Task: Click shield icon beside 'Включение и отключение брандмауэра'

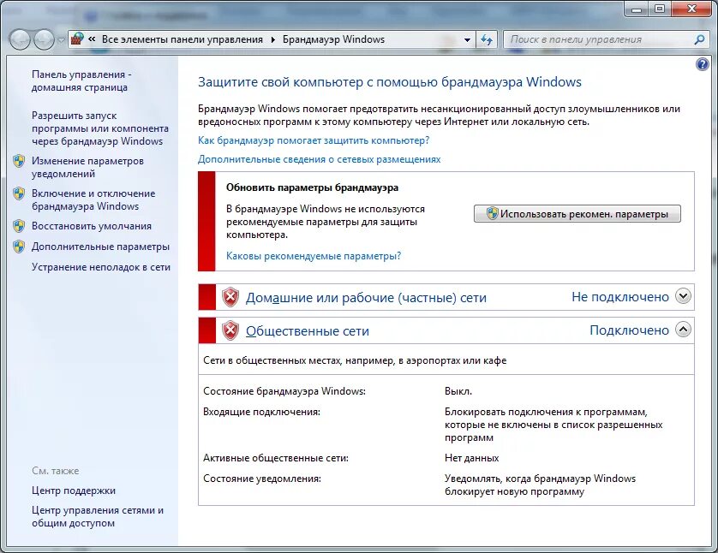Action: click(19, 193)
